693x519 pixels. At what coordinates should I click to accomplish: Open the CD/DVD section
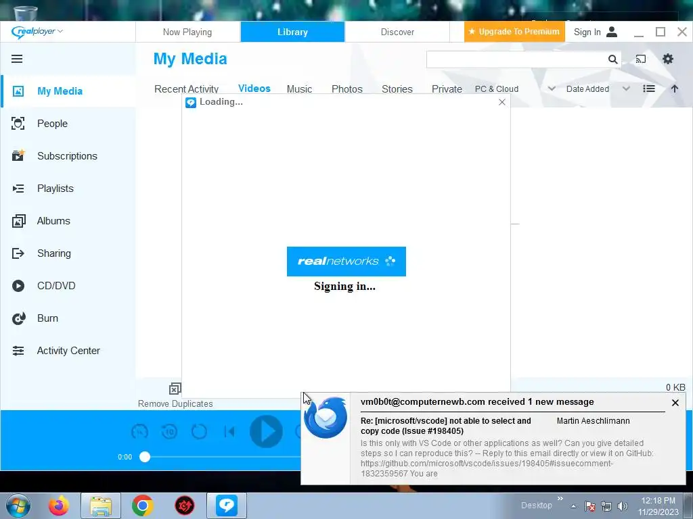point(68,286)
